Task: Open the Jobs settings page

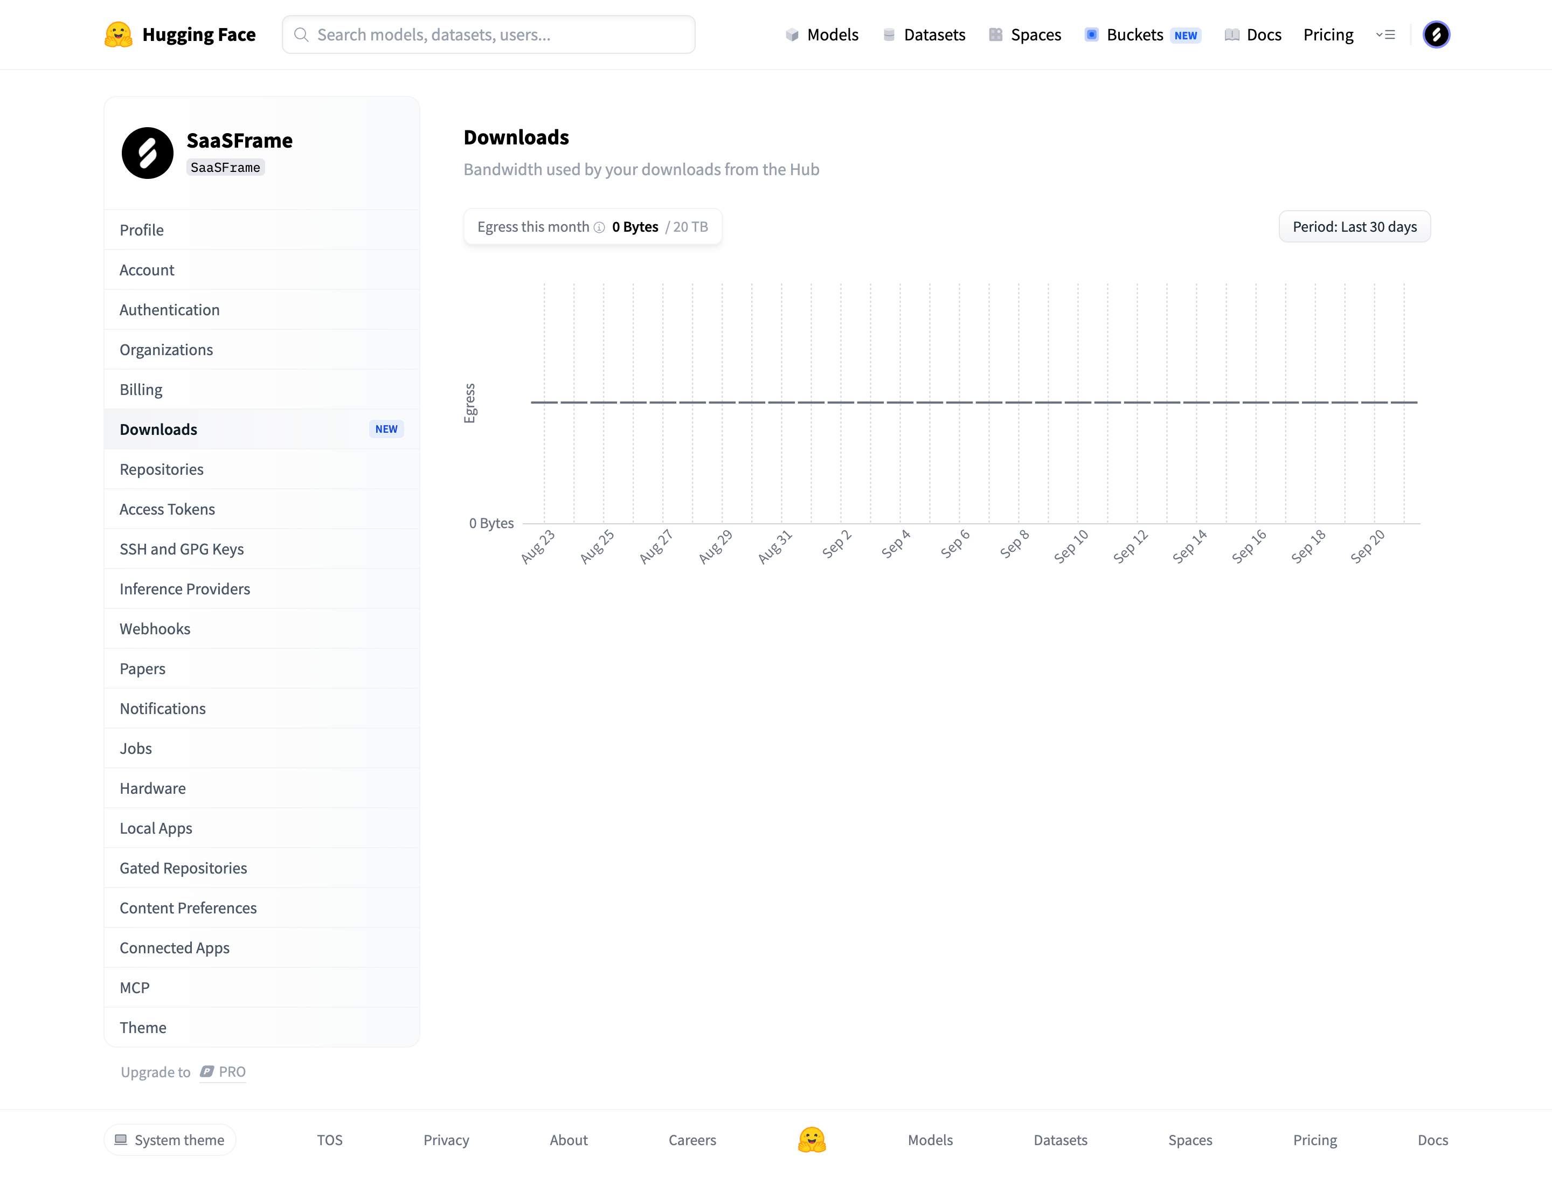Action: coord(262,749)
